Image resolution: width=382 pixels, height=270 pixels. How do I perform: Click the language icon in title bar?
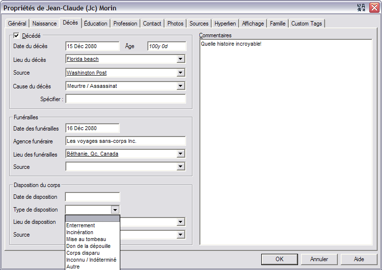[361, 7]
